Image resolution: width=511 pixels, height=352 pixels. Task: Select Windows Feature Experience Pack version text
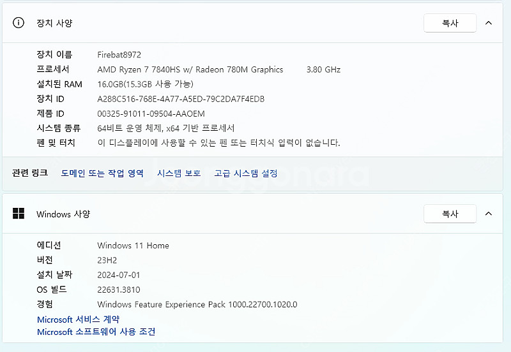197,305
